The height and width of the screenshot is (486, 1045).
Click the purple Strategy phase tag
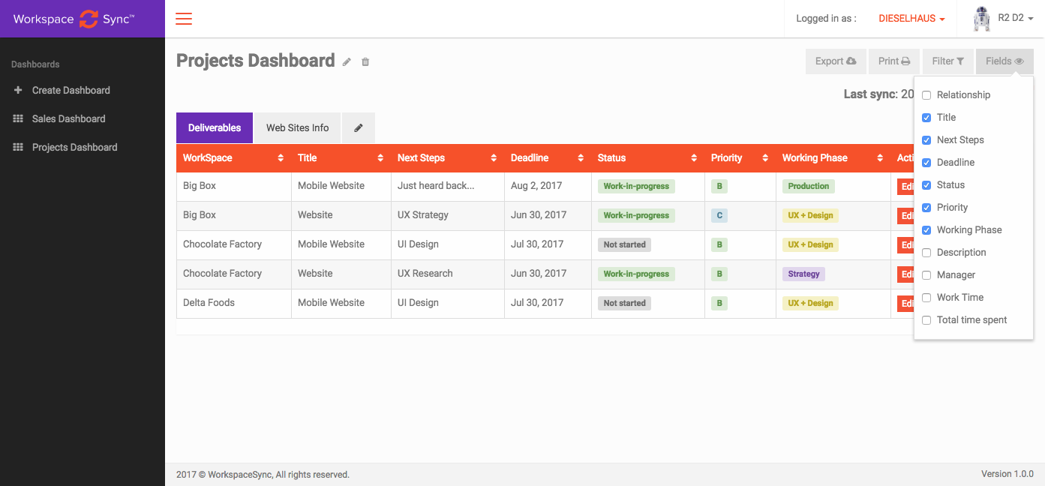point(803,274)
